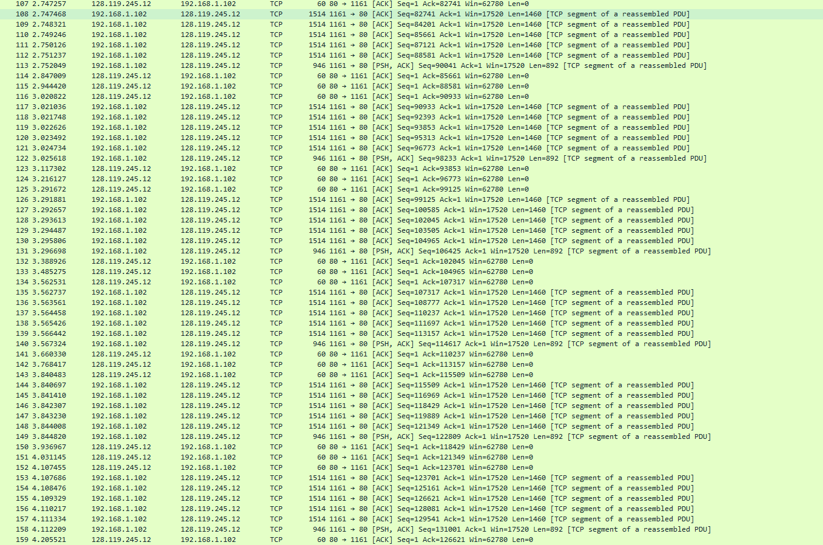Select packet 159 at the bottom

[x=243, y=539]
